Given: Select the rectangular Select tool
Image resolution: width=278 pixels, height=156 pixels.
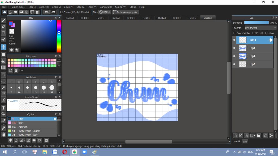Looking at the screenshot, I should tap(3, 75).
